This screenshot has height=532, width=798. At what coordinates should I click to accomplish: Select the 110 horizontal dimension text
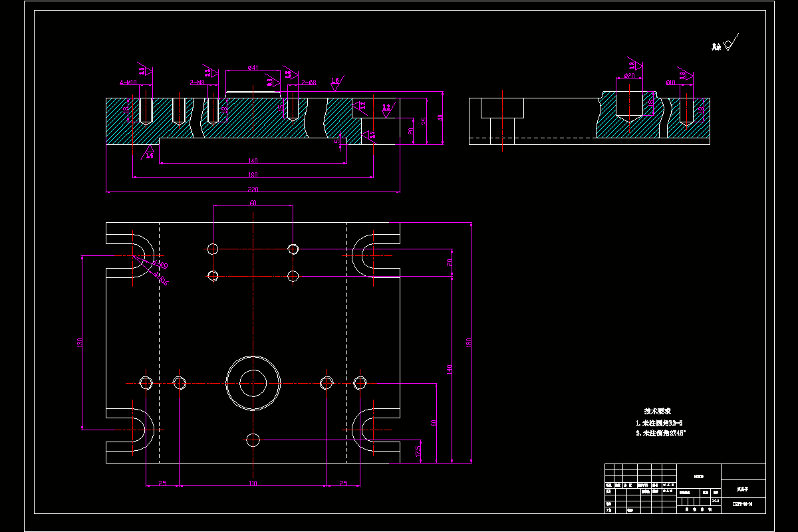[253, 483]
